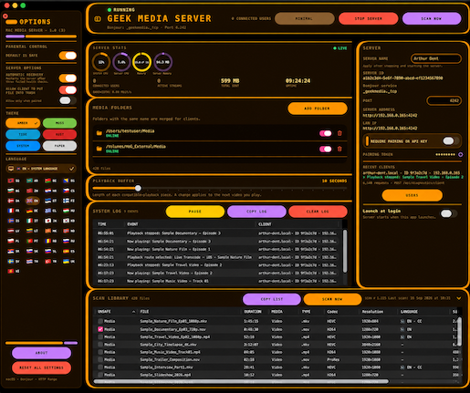Open the Users button in Server panel
Image resolution: width=470 pixels, height=393 pixels.
click(x=412, y=195)
